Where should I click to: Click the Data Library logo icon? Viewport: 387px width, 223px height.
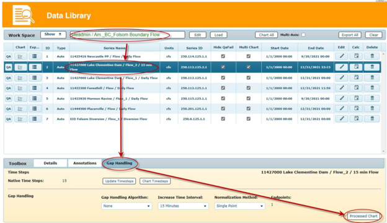(24, 15)
